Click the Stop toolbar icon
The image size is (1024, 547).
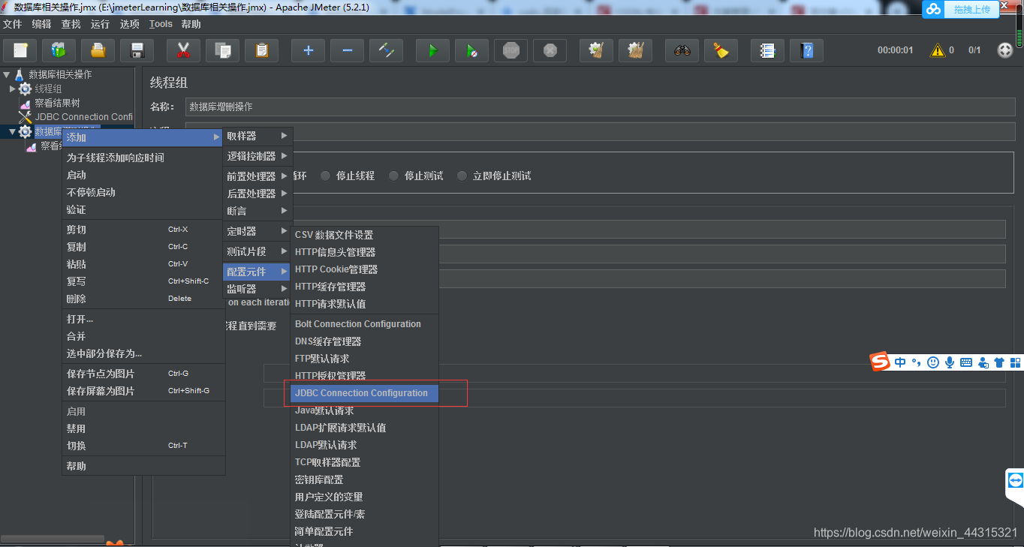(510, 50)
